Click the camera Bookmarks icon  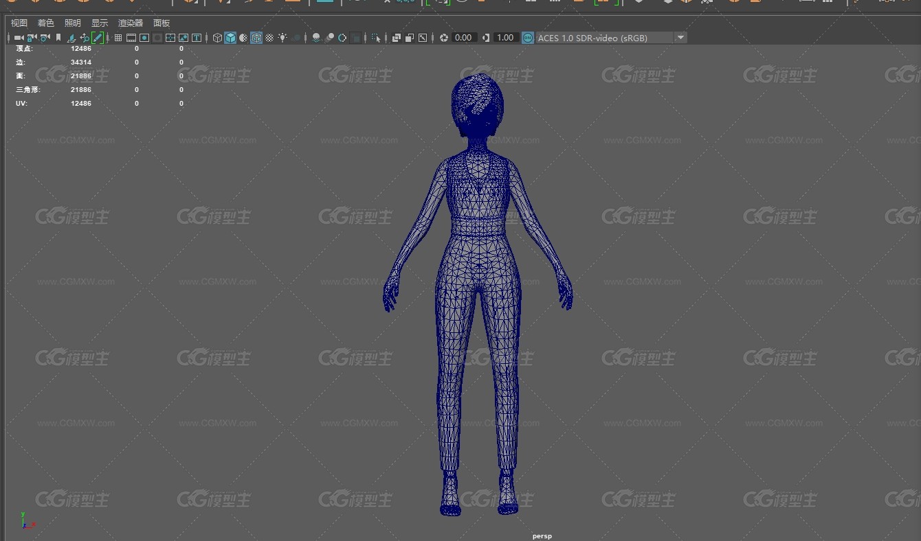pyautogui.click(x=58, y=38)
